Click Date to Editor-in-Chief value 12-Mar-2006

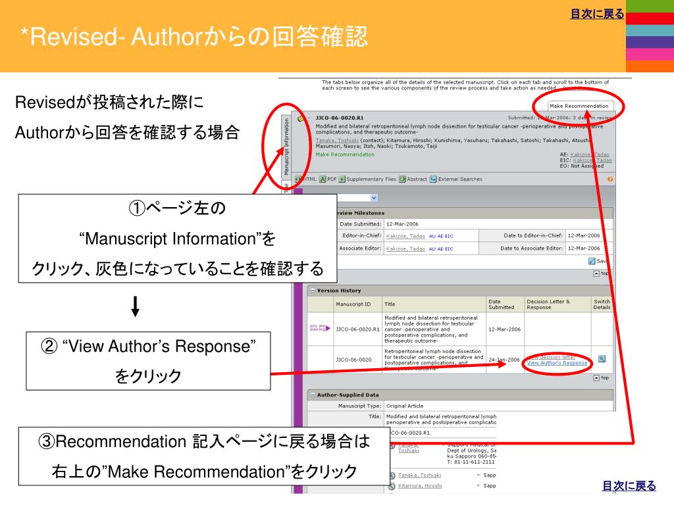584,236
